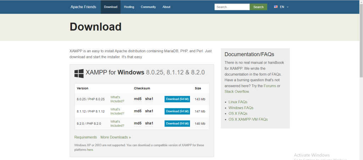Viewport: 363px width, 160px height.
Task: Show md5 checksum for 8.1.12
Action: pos(138,111)
